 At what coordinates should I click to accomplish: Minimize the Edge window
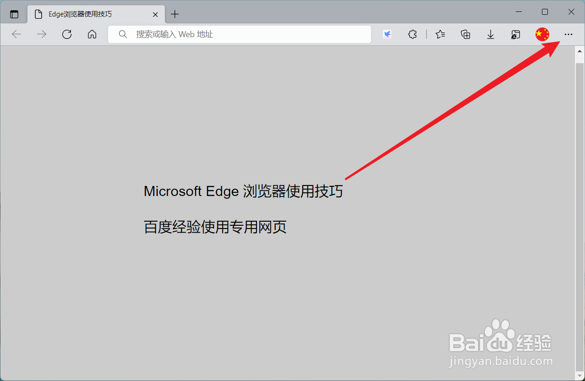[519, 12]
